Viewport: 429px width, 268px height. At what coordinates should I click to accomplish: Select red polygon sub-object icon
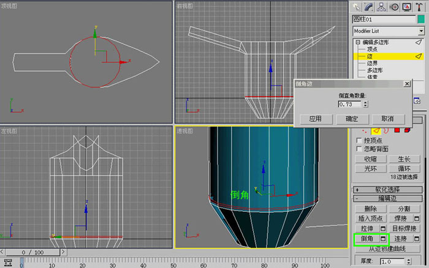tap(397, 130)
